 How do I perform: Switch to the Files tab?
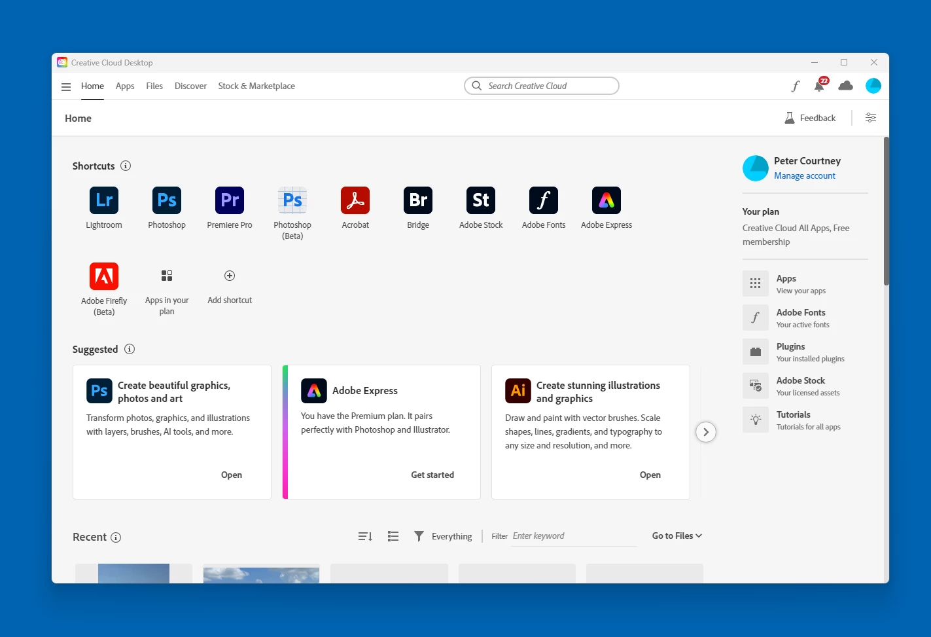(x=154, y=86)
